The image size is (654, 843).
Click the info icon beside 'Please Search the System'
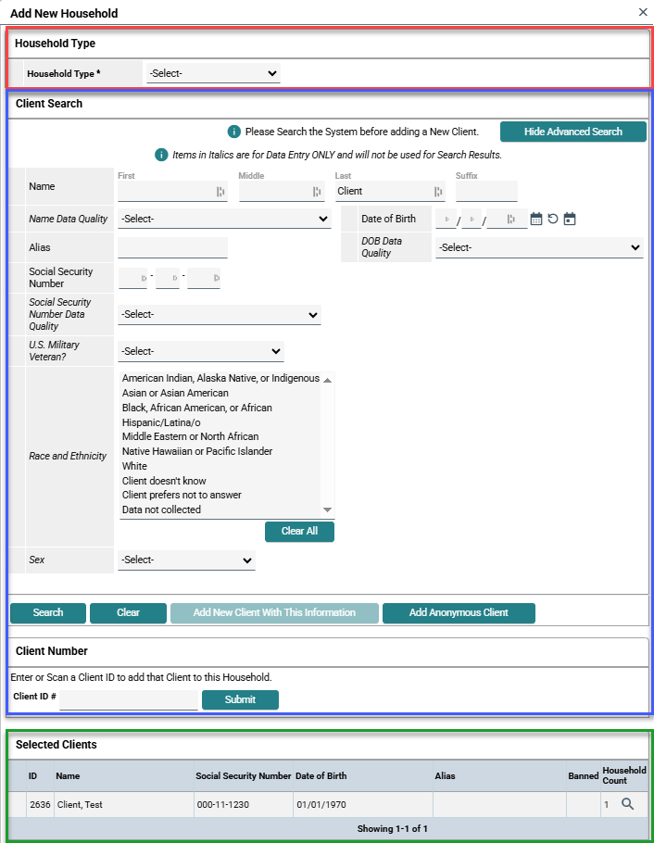pos(234,132)
